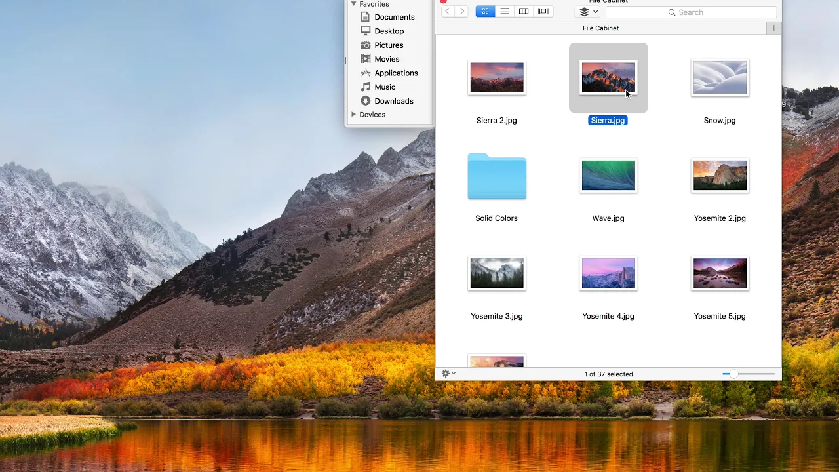Click the Yosemite 3.jpg file name
The image size is (839, 472).
coord(497,316)
